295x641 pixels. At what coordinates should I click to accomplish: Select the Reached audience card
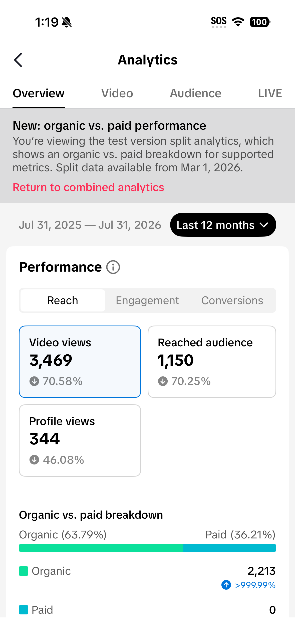(212, 362)
